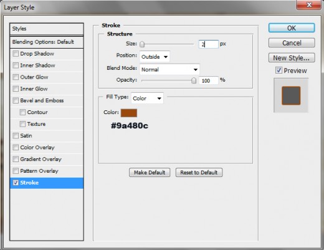Viewport: 324px width, 250px height.
Task: Select the Satin label row
Action: (x=26, y=136)
